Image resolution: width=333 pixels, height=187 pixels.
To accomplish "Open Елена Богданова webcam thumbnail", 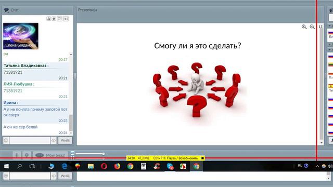I will (x=21, y=36).
